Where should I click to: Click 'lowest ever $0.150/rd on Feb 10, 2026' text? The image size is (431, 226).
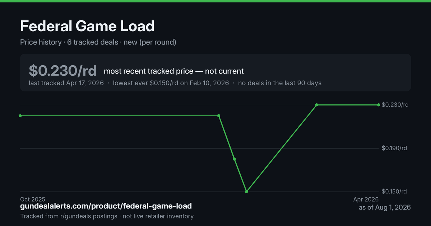[x=171, y=83]
